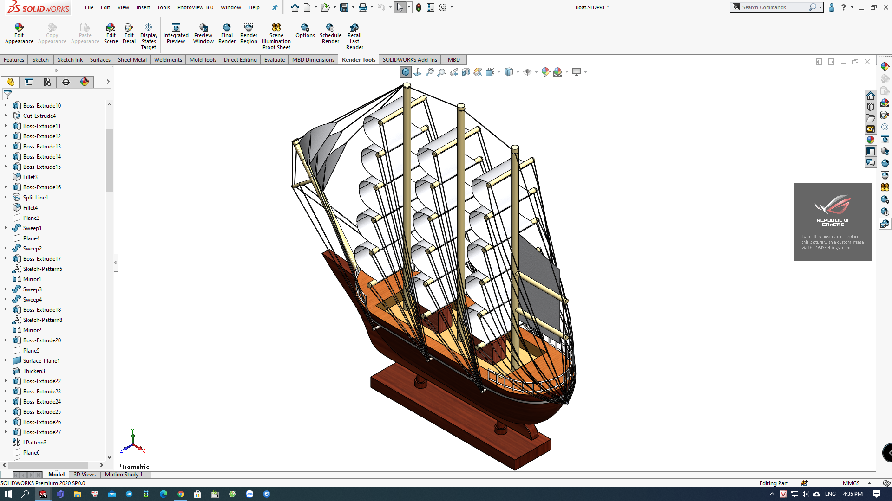Click Scene Illumination Proof Sheet icon

click(x=276, y=28)
